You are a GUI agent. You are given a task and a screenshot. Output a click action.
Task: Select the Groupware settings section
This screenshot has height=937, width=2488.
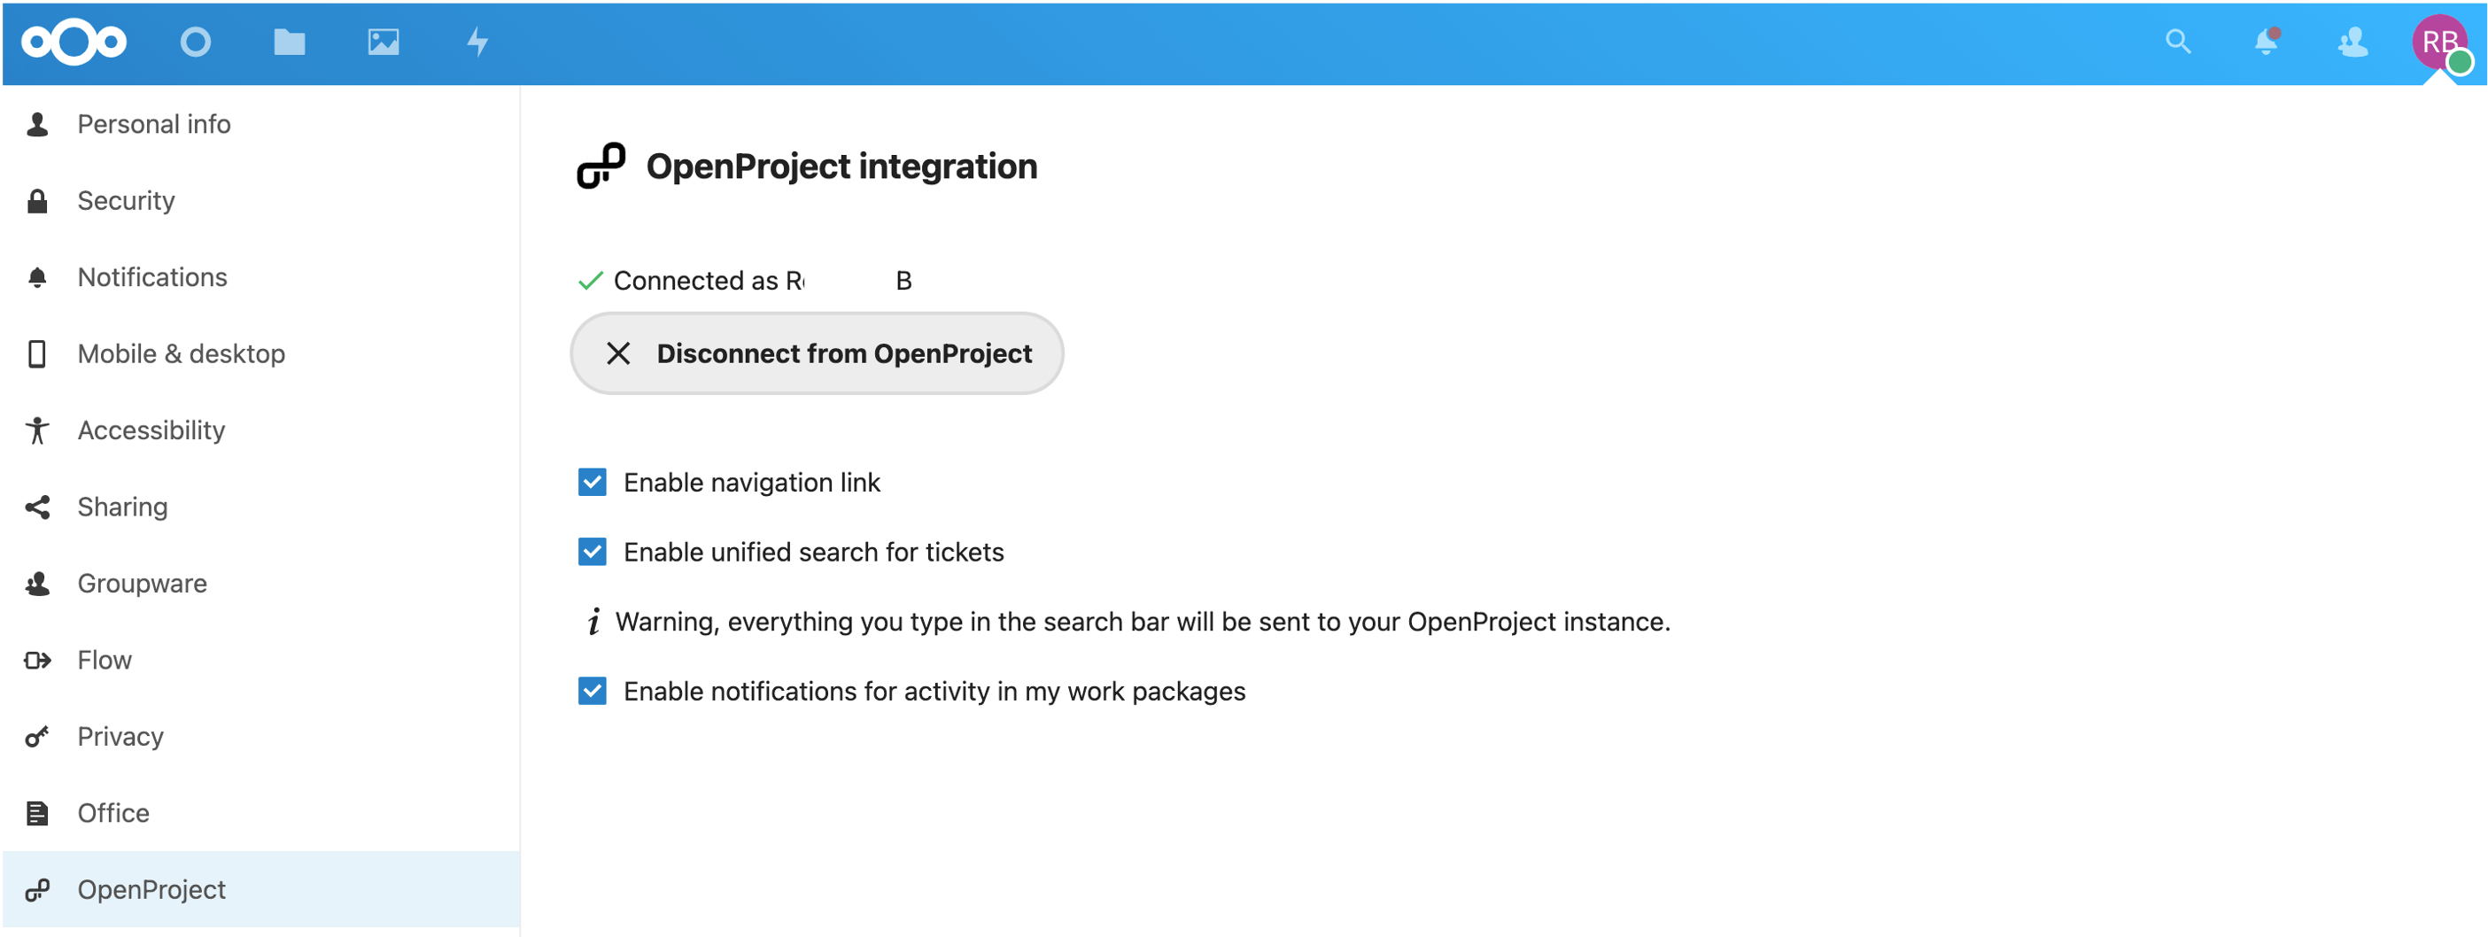[x=142, y=583]
